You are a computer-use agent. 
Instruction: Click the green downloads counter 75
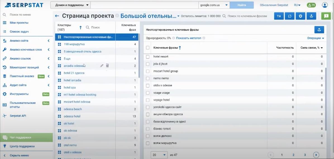point(311,5)
